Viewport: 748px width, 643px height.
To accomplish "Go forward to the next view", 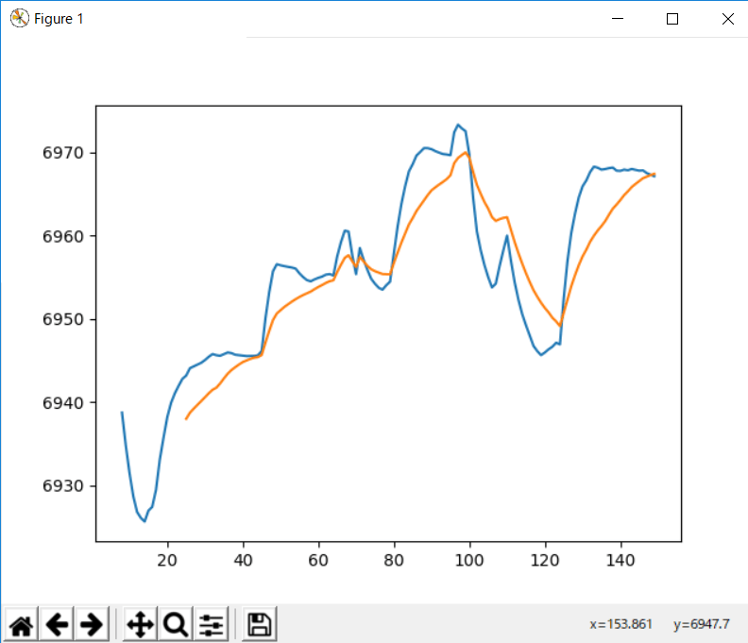I will pos(91,624).
